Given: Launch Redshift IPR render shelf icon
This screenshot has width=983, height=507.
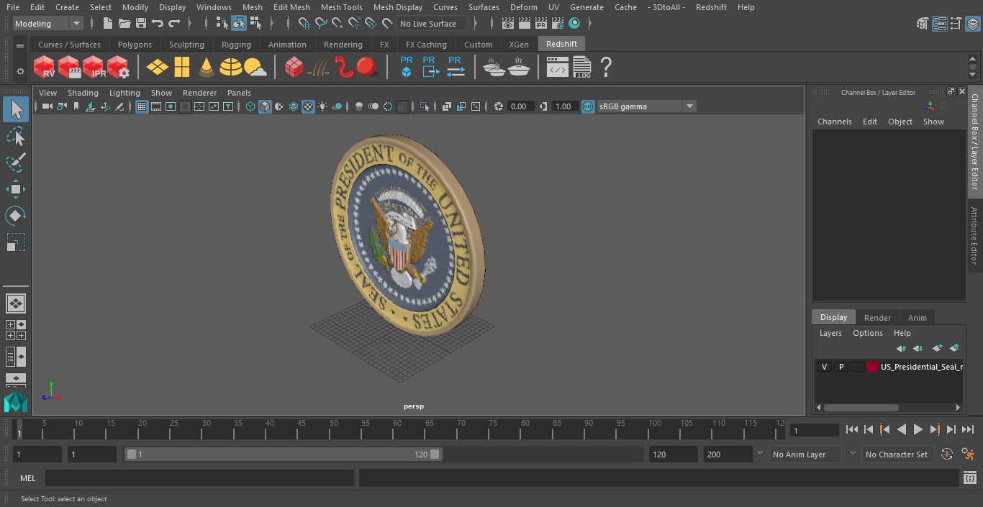Looking at the screenshot, I should tap(94, 68).
